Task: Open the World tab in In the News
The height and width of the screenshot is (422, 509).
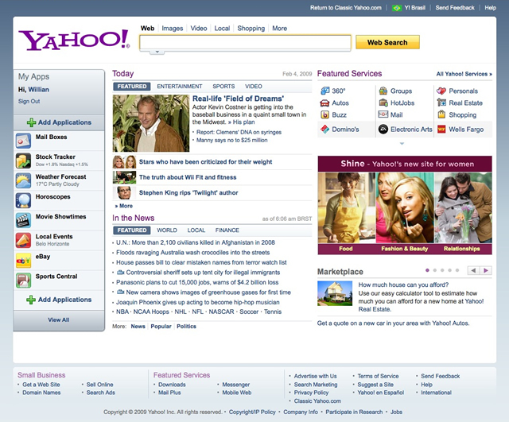Action: coord(167,230)
